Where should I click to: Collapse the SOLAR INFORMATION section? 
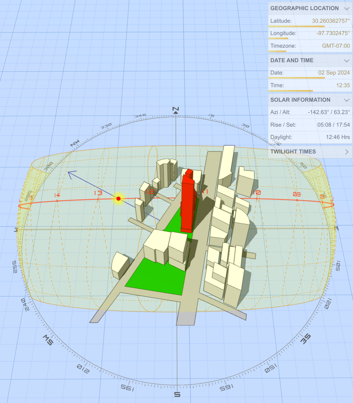346,100
